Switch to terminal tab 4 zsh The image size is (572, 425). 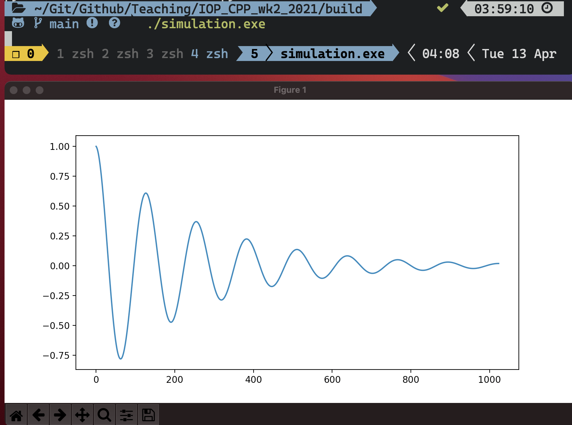pos(210,54)
